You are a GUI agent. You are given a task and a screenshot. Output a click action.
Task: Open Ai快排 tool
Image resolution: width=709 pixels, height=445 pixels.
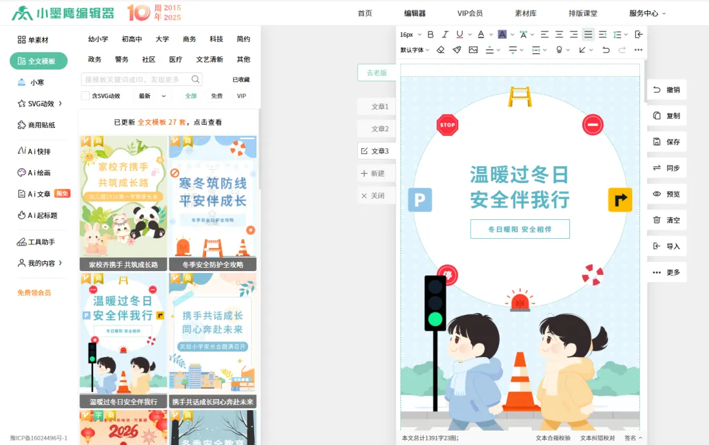(34, 151)
